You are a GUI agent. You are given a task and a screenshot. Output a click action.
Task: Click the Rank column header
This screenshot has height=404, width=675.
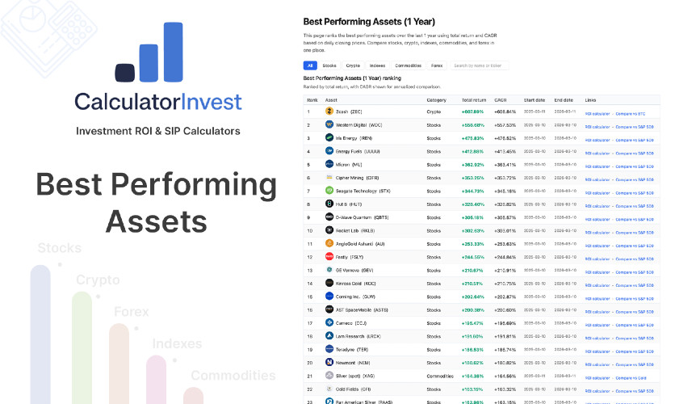pos(312,100)
